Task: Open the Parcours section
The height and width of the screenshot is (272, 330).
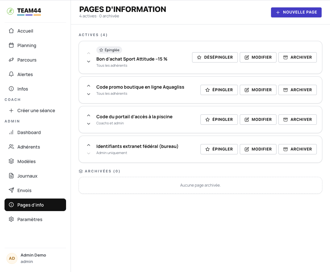Action: coord(35,60)
